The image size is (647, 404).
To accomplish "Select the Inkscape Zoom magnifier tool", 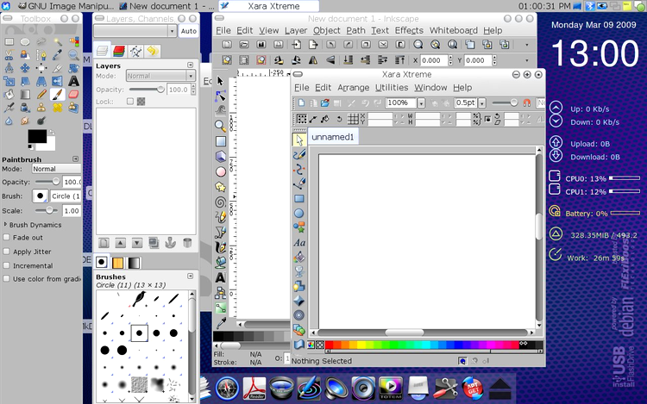I will coord(220,126).
